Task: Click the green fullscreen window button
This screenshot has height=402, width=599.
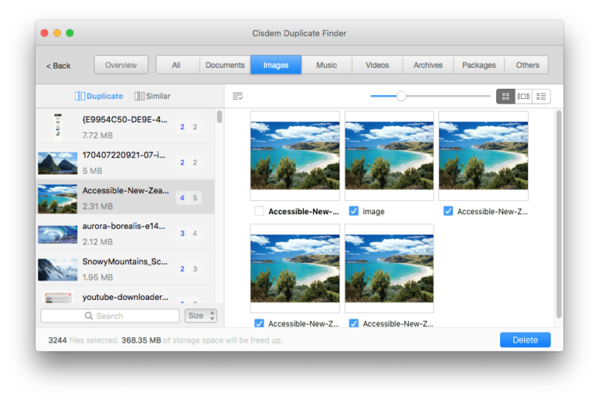Action: click(x=69, y=33)
